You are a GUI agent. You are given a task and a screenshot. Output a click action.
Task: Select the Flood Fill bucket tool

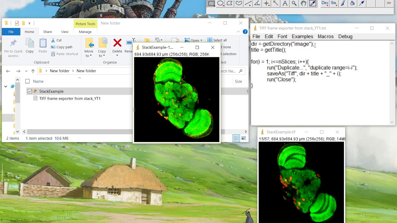coord(352,3)
